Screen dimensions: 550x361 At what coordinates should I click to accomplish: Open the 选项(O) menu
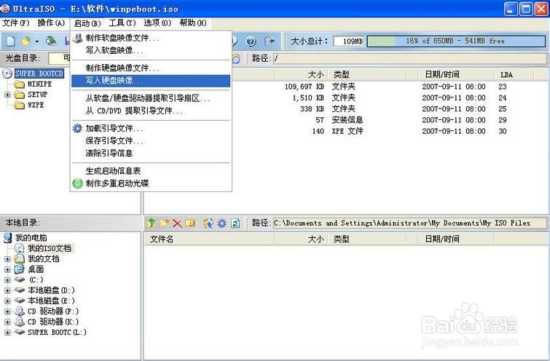pos(157,23)
